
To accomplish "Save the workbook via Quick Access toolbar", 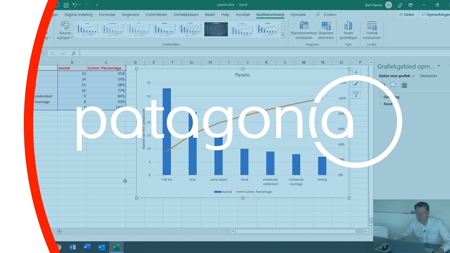I will point(66,5).
